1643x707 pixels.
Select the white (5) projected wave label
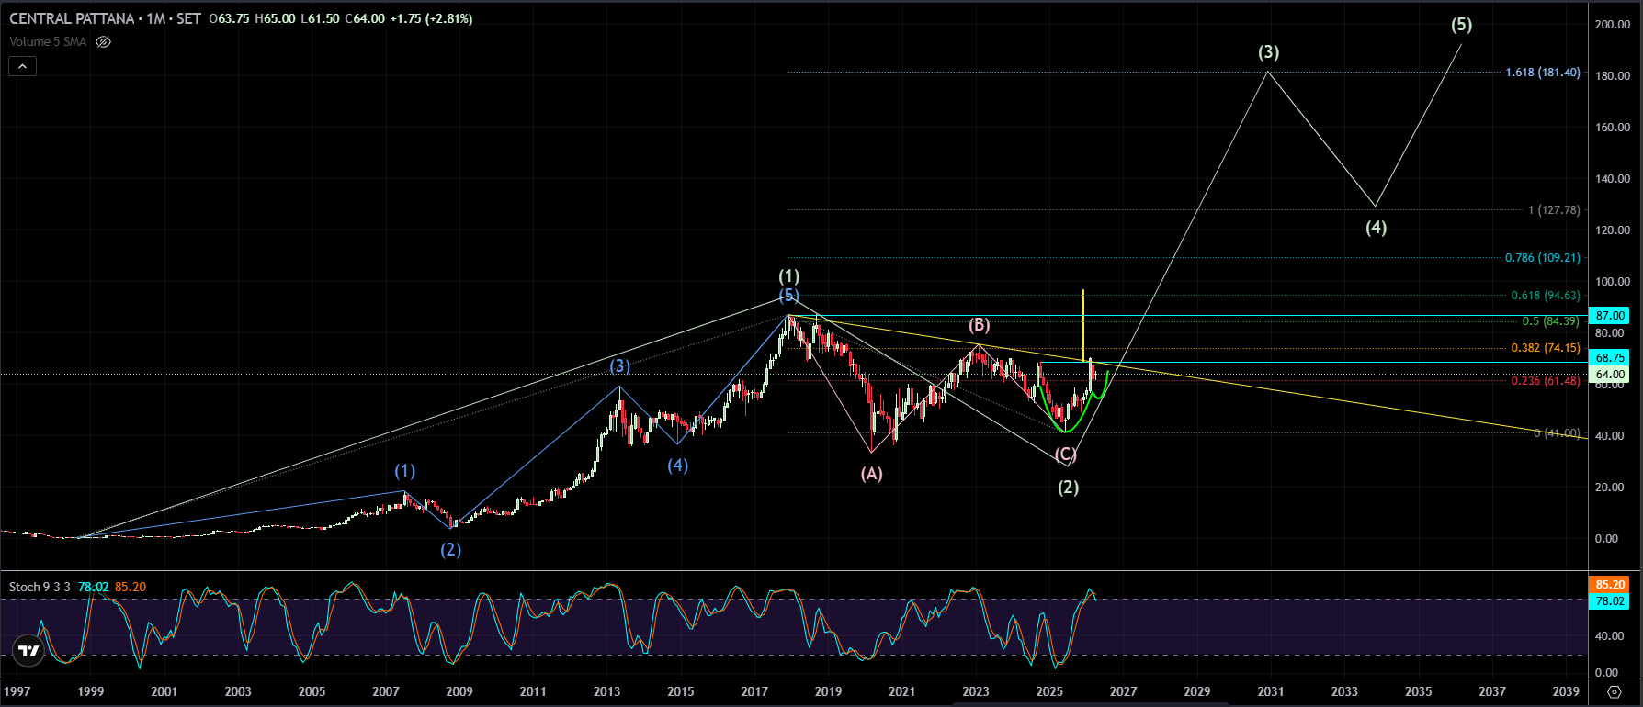point(1461,25)
